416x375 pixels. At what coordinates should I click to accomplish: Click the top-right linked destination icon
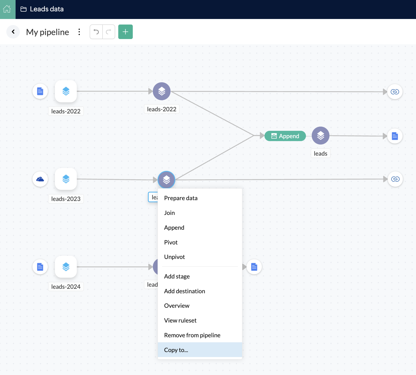pos(395,92)
